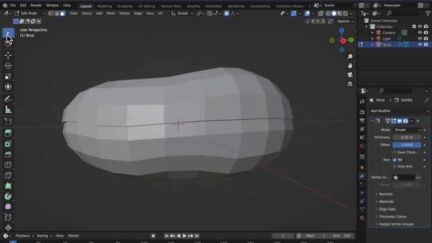Select the Rotate tool
The width and height of the screenshot is (432, 243).
coord(8,66)
